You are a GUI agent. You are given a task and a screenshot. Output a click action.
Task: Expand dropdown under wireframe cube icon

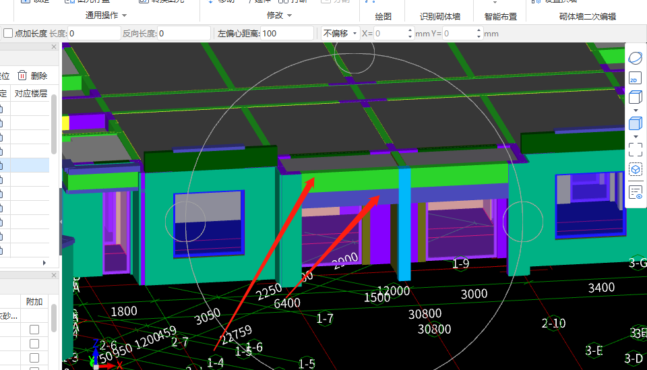[636, 110]
